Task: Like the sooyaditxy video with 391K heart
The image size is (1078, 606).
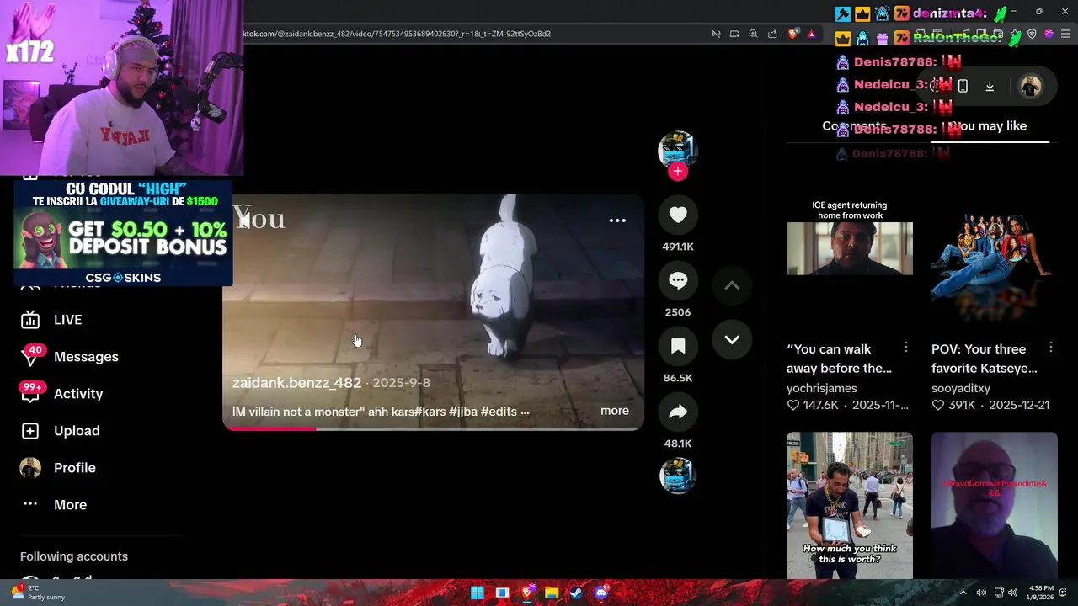Action: (x=938, y=406)
